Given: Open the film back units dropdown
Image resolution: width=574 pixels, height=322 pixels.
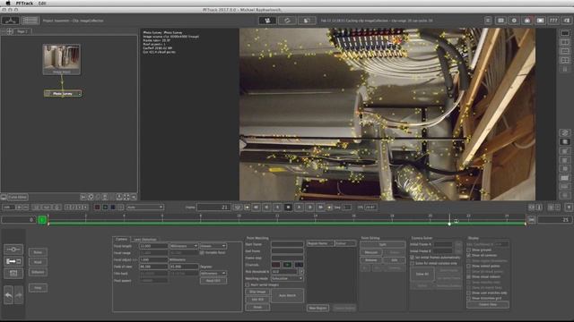Looking at the screenshot, I should click(213, 274).
